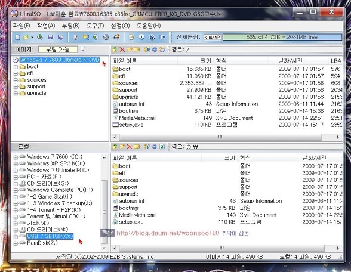Viewport: 351px width, 272px height.
Task: Select CD 드라이브(G:) in local tree
Action: [48, 184]
